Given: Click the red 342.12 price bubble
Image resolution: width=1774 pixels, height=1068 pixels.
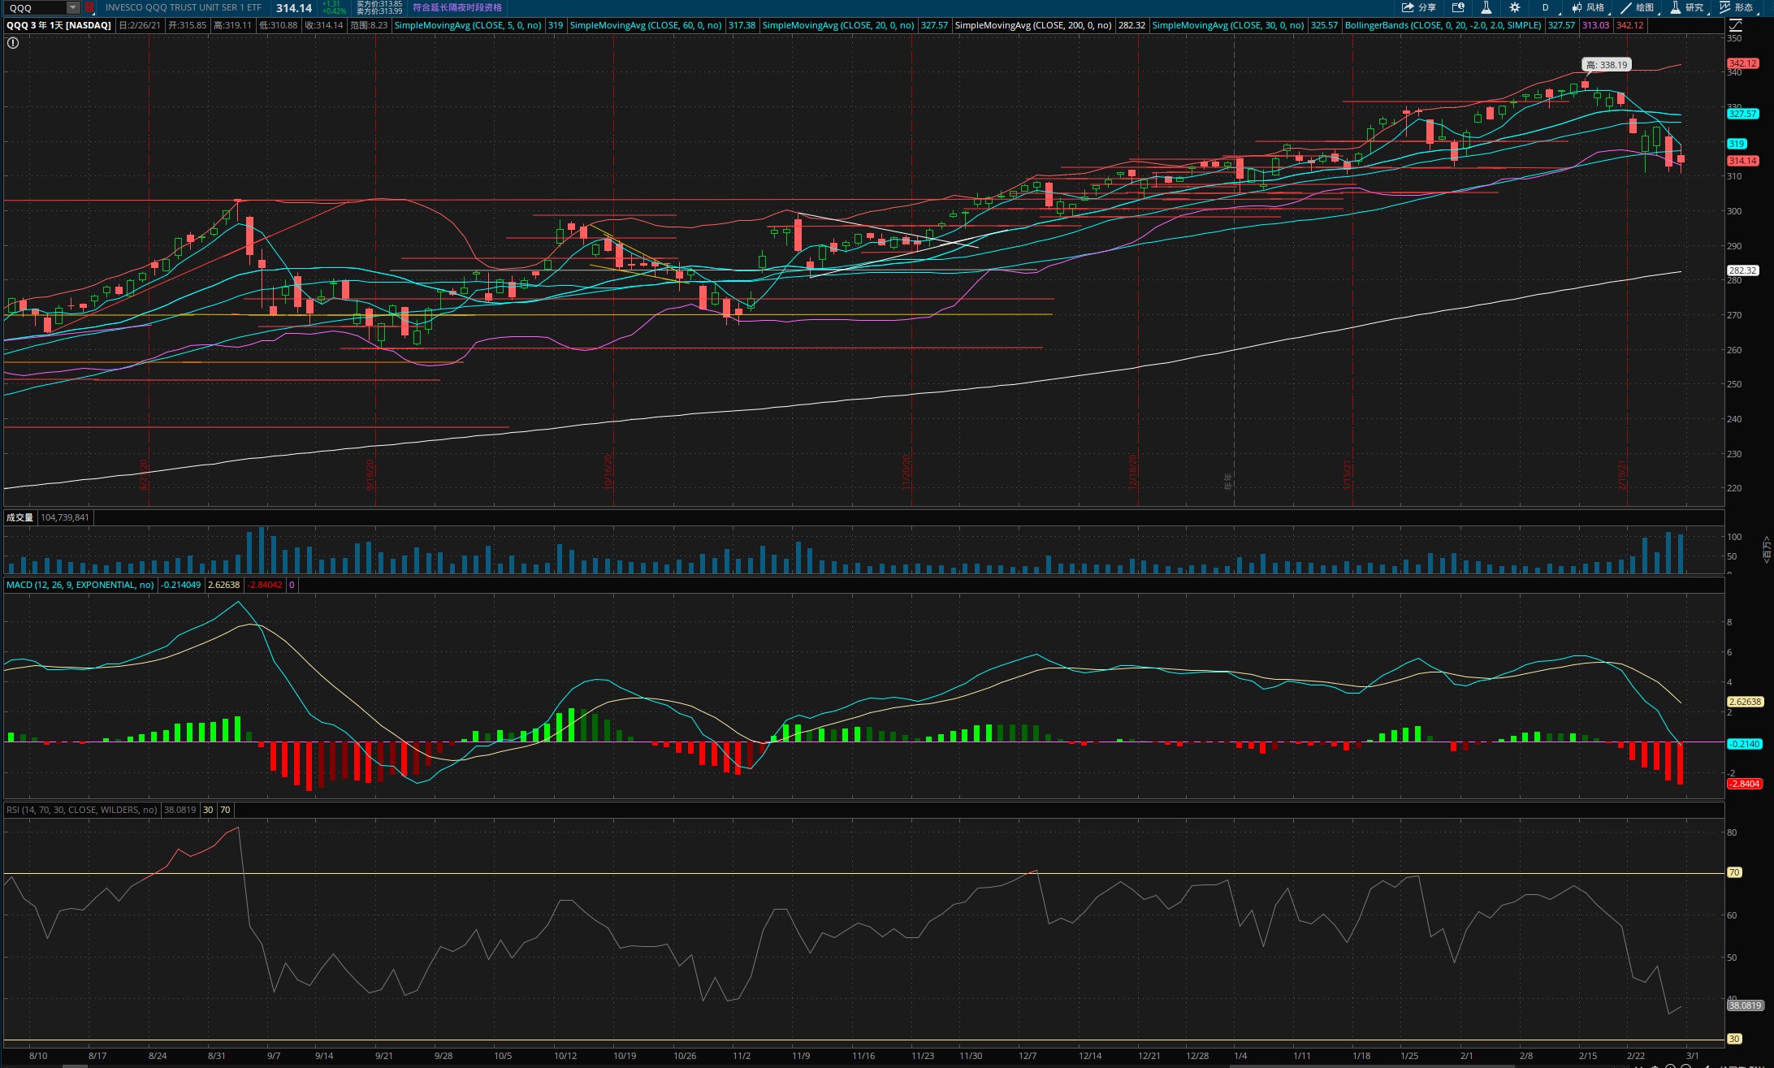Looking at the screenshot, I should (x=1742, y=63).
